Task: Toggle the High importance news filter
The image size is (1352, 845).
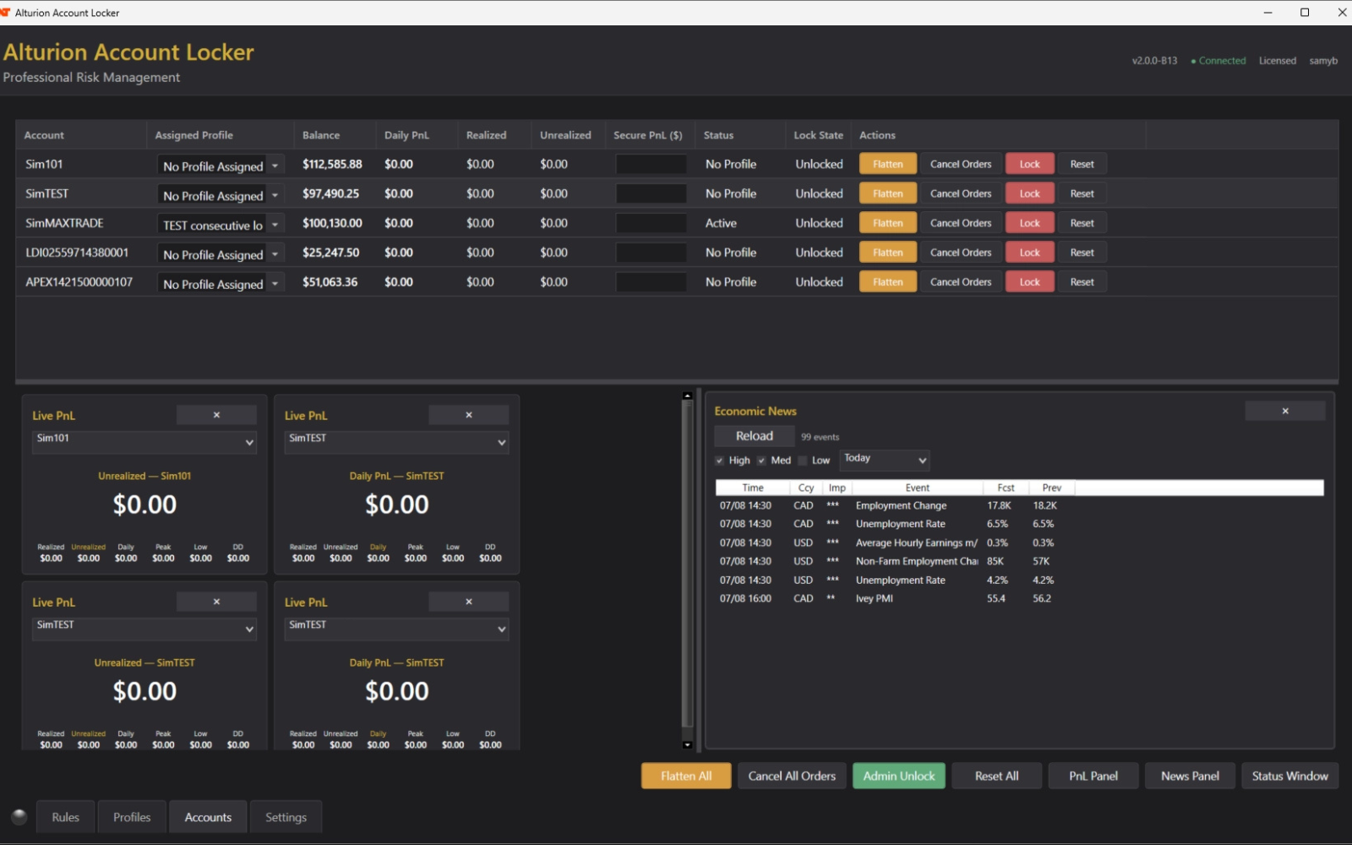Action: coord(719,461)
